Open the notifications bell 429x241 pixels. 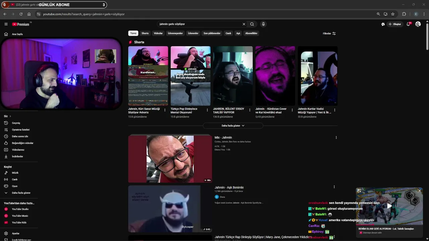pyautogui.click(x=408, y=24)
